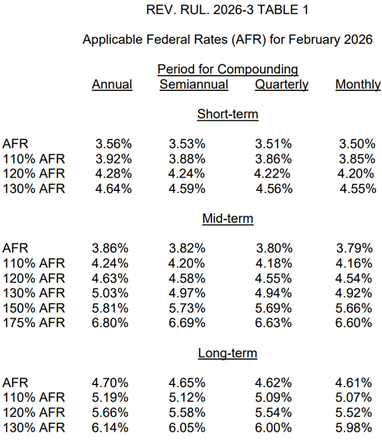Click the 6.00% long-term quarterly value

(x=274, y=427)
